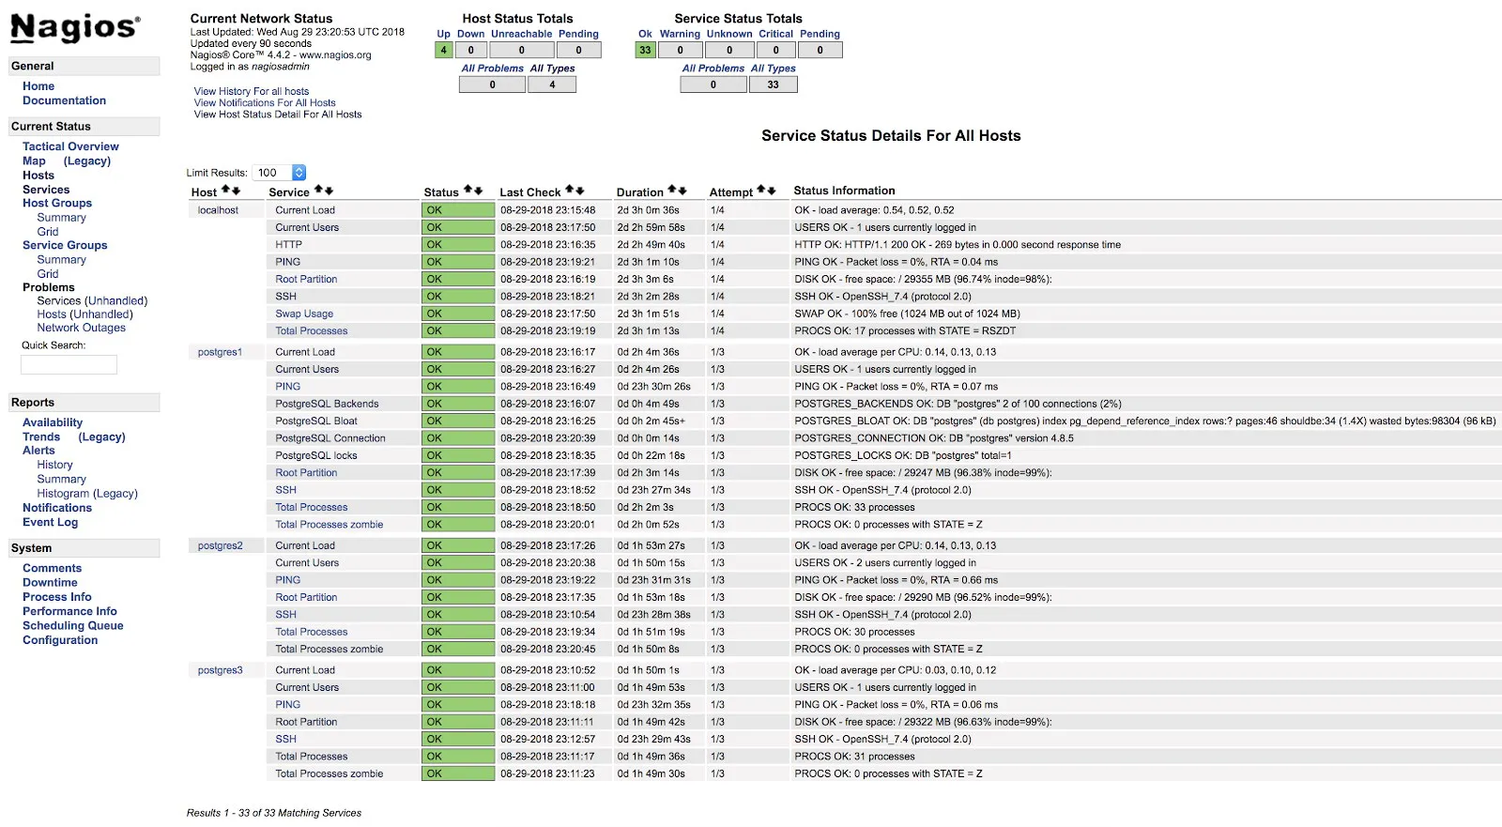Open Scheduling Queue under System
Image resolution: width=1502 pixels, height=827 pixels.
[72, 626]
